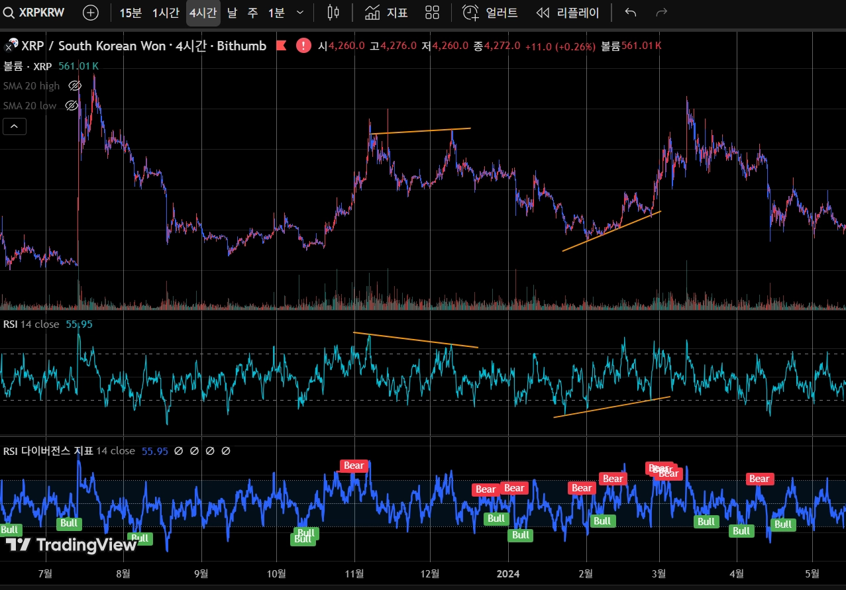This screenshot has width=846, height=590.
Task: Click the red exclamation warning icon
Action: coord(303,46)
